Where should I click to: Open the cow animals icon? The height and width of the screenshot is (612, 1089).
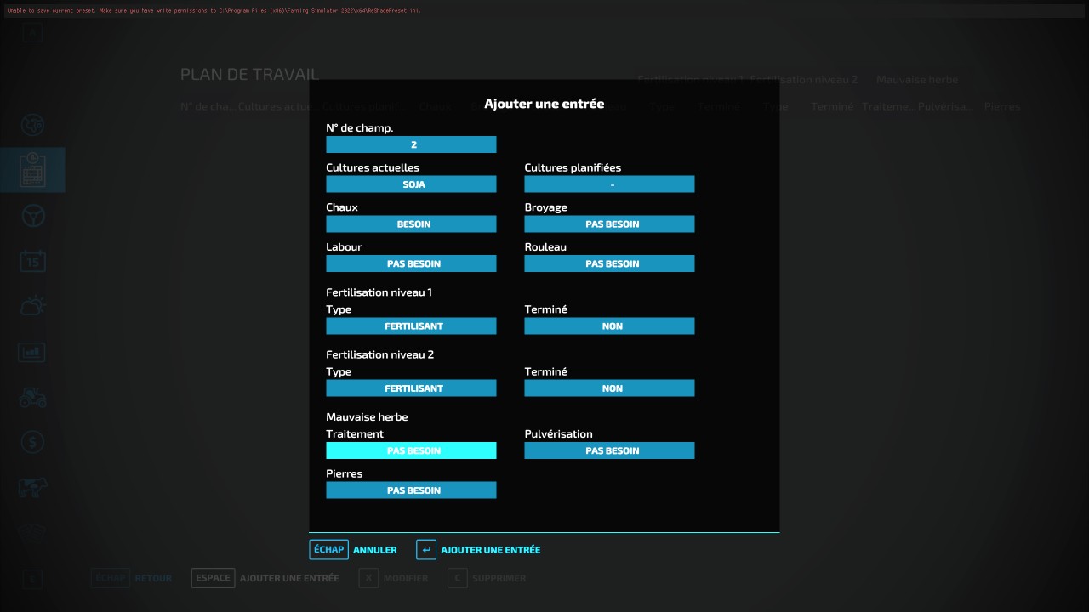tap(32, 487)
